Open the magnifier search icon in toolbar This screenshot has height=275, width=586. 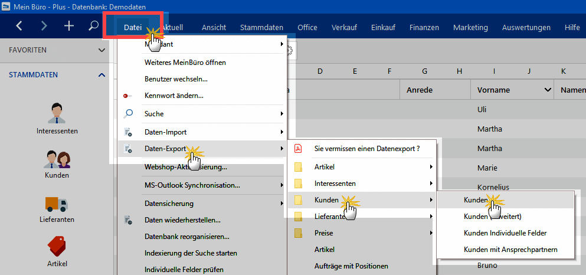(93, 26)
